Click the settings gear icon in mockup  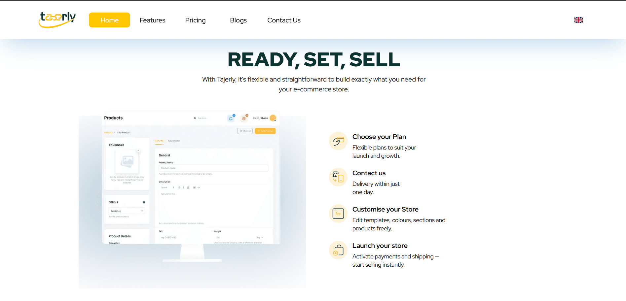244,118
